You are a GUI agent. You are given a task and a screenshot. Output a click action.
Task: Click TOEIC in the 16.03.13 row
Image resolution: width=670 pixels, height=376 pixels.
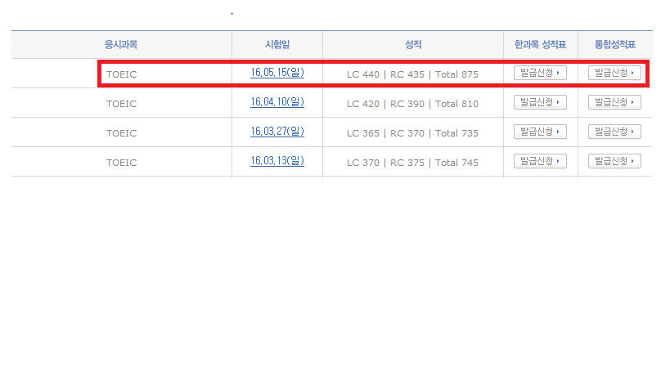click(121, 163)
